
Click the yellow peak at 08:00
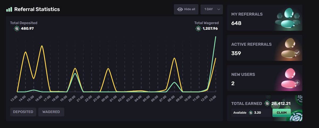pyautogui.click(x=174, y=58)
